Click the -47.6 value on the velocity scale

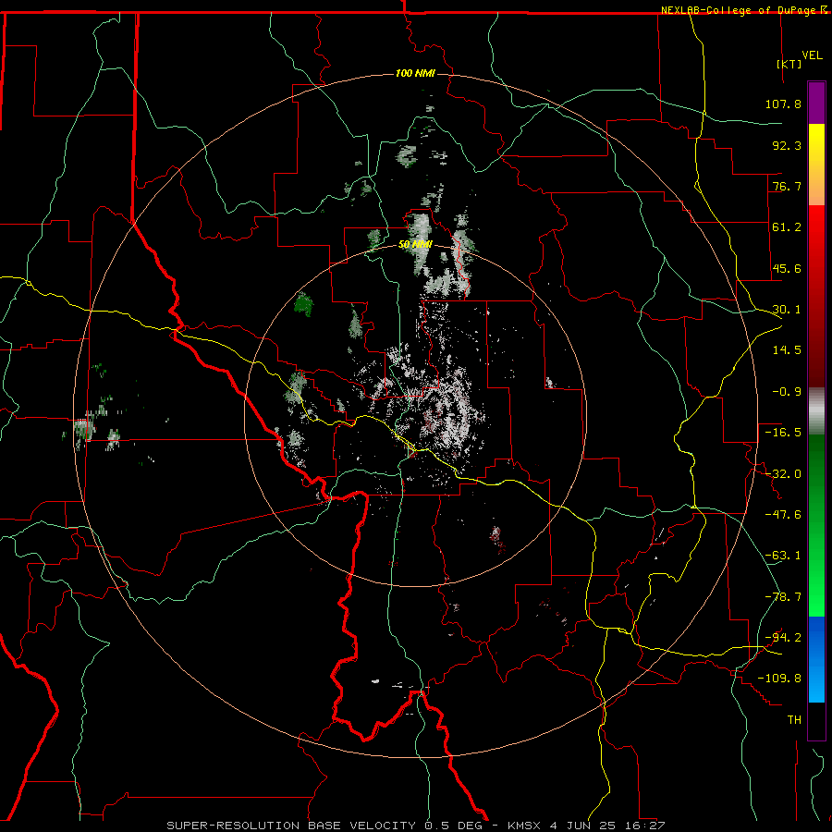coord(783,515)
